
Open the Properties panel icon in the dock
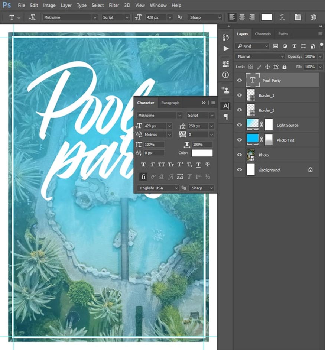[x=226, y=64]
